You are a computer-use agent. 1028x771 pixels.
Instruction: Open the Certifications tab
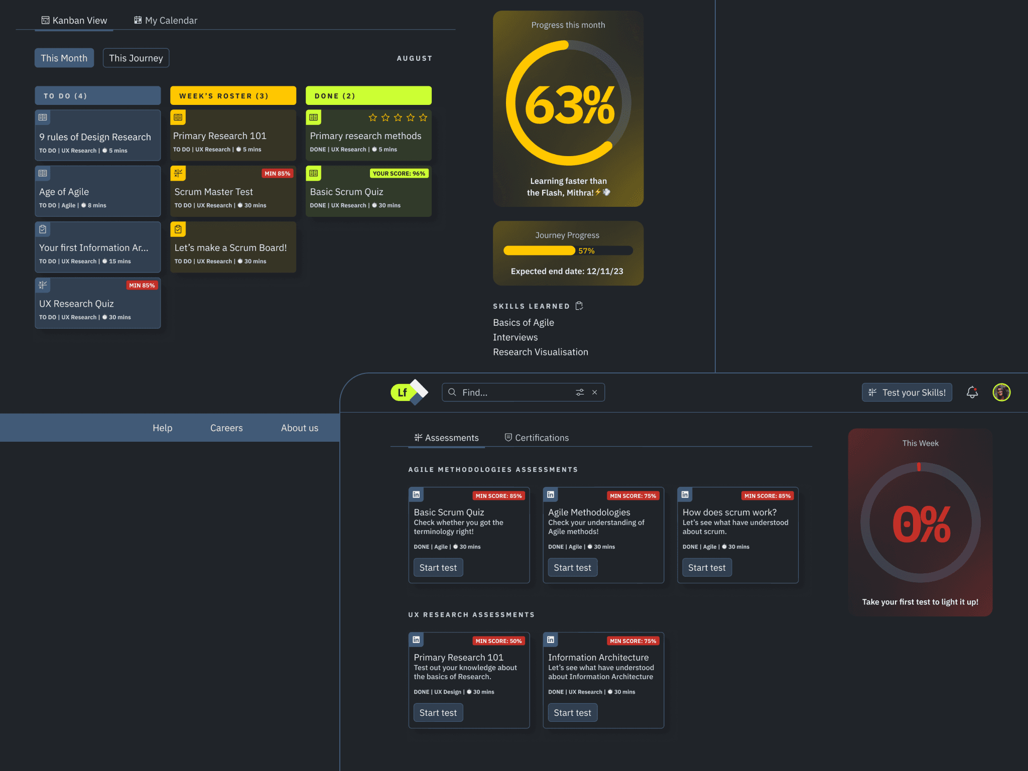536,438
